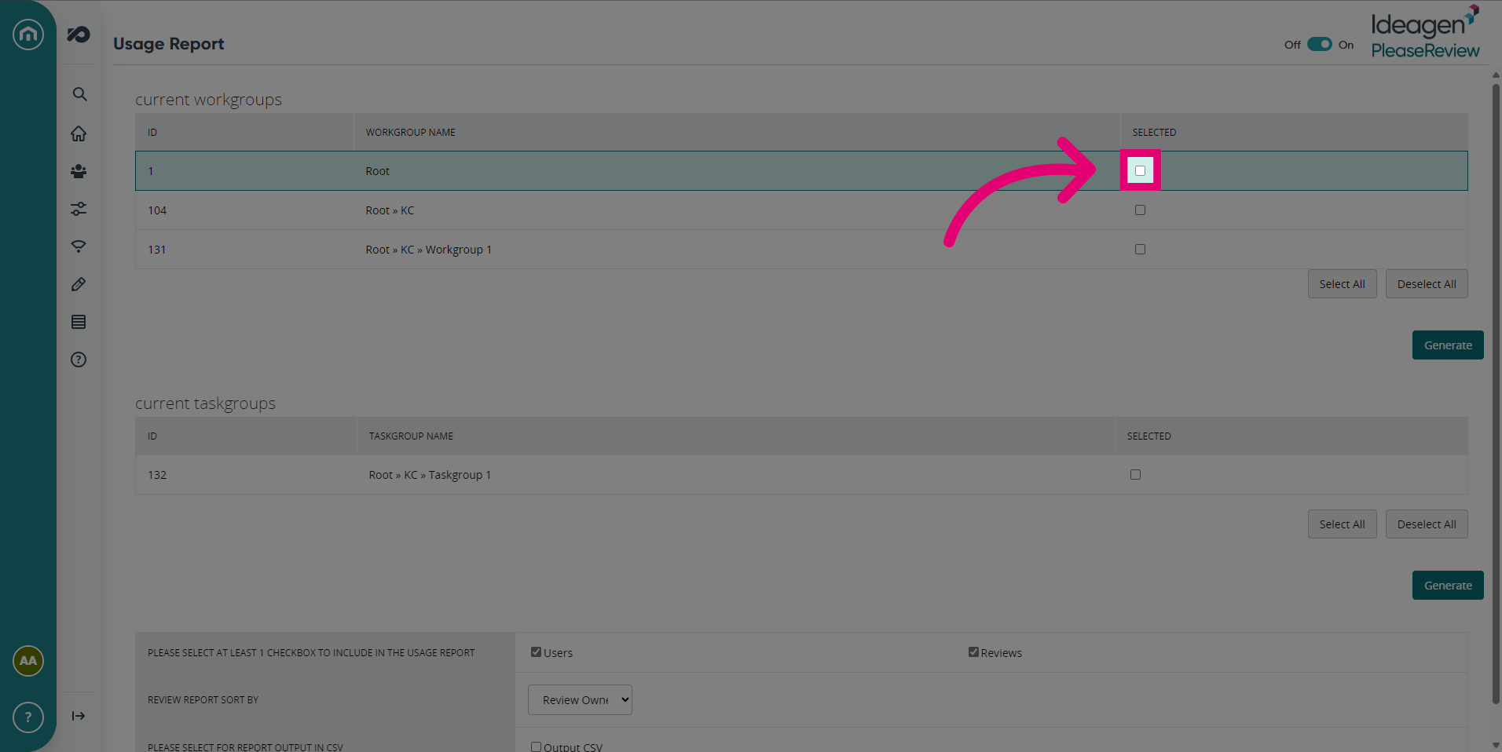Click the Root » KC » Taskgroup 1 name

[x=430, y=475]
